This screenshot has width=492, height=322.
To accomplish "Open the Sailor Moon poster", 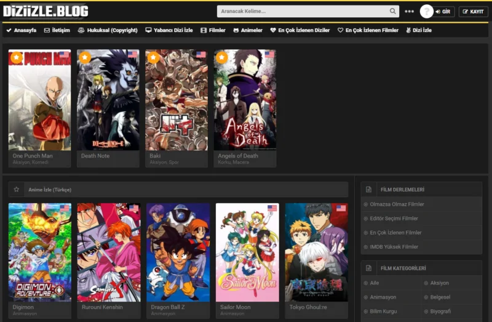I will tap(247, 252).
